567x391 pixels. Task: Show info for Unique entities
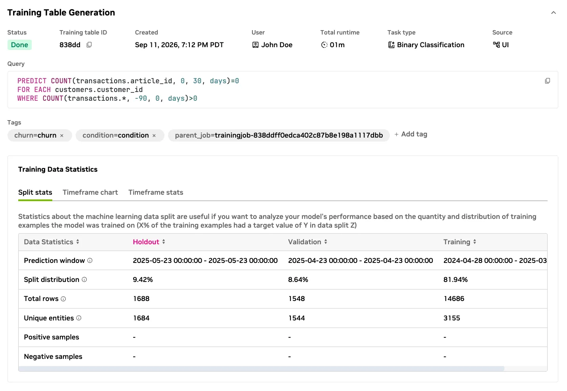coord(79,318)
